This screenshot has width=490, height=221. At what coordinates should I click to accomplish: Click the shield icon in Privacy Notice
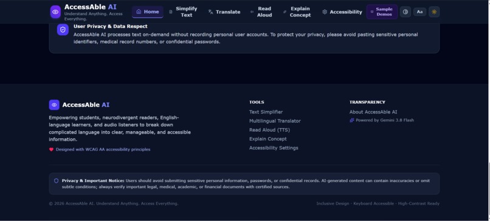[57, 181]
